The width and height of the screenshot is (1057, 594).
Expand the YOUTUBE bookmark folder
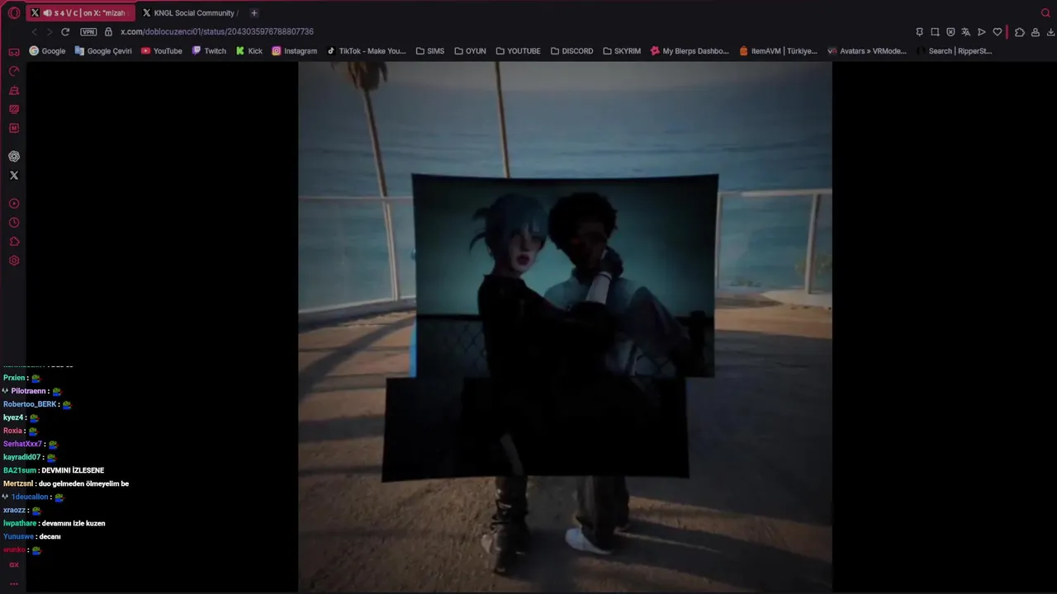519,51
